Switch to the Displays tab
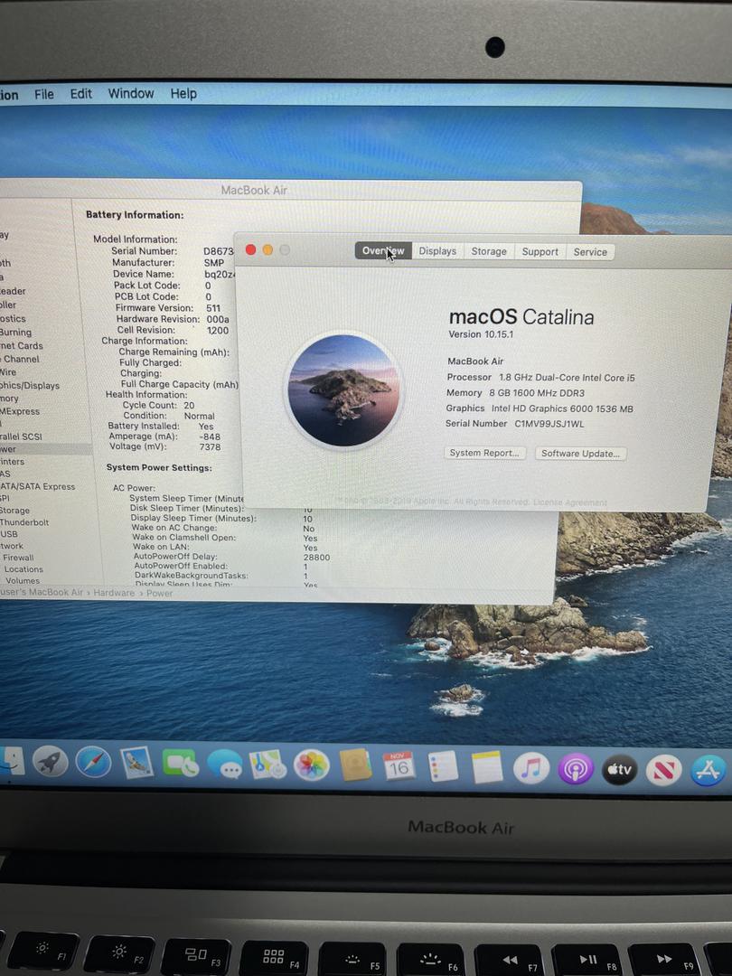This screenshot has width=732, height=976. [x=437, y=251]
